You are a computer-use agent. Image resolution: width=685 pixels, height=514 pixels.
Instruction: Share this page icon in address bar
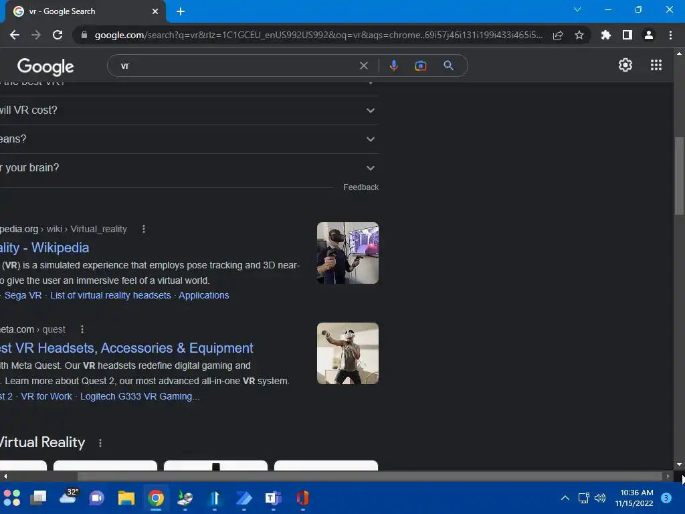pyautogui.click(x=558, y=35)
